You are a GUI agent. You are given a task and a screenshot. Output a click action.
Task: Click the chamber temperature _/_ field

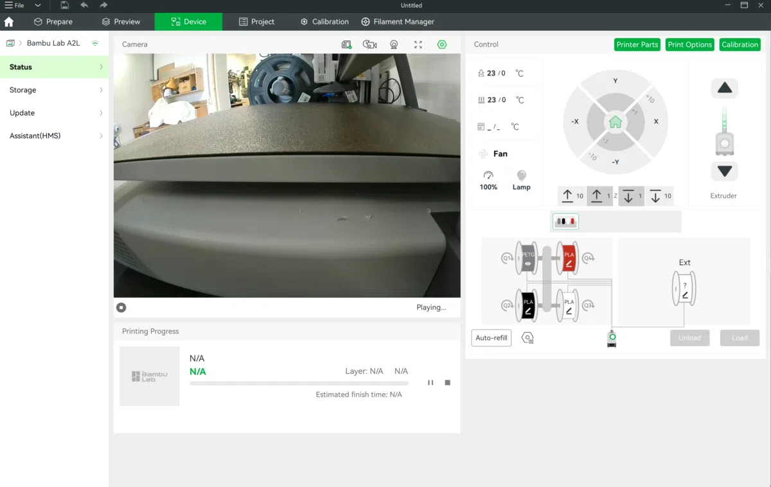(493, 127)
